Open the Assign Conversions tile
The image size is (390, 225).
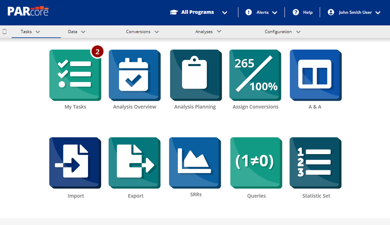point(255,75)
